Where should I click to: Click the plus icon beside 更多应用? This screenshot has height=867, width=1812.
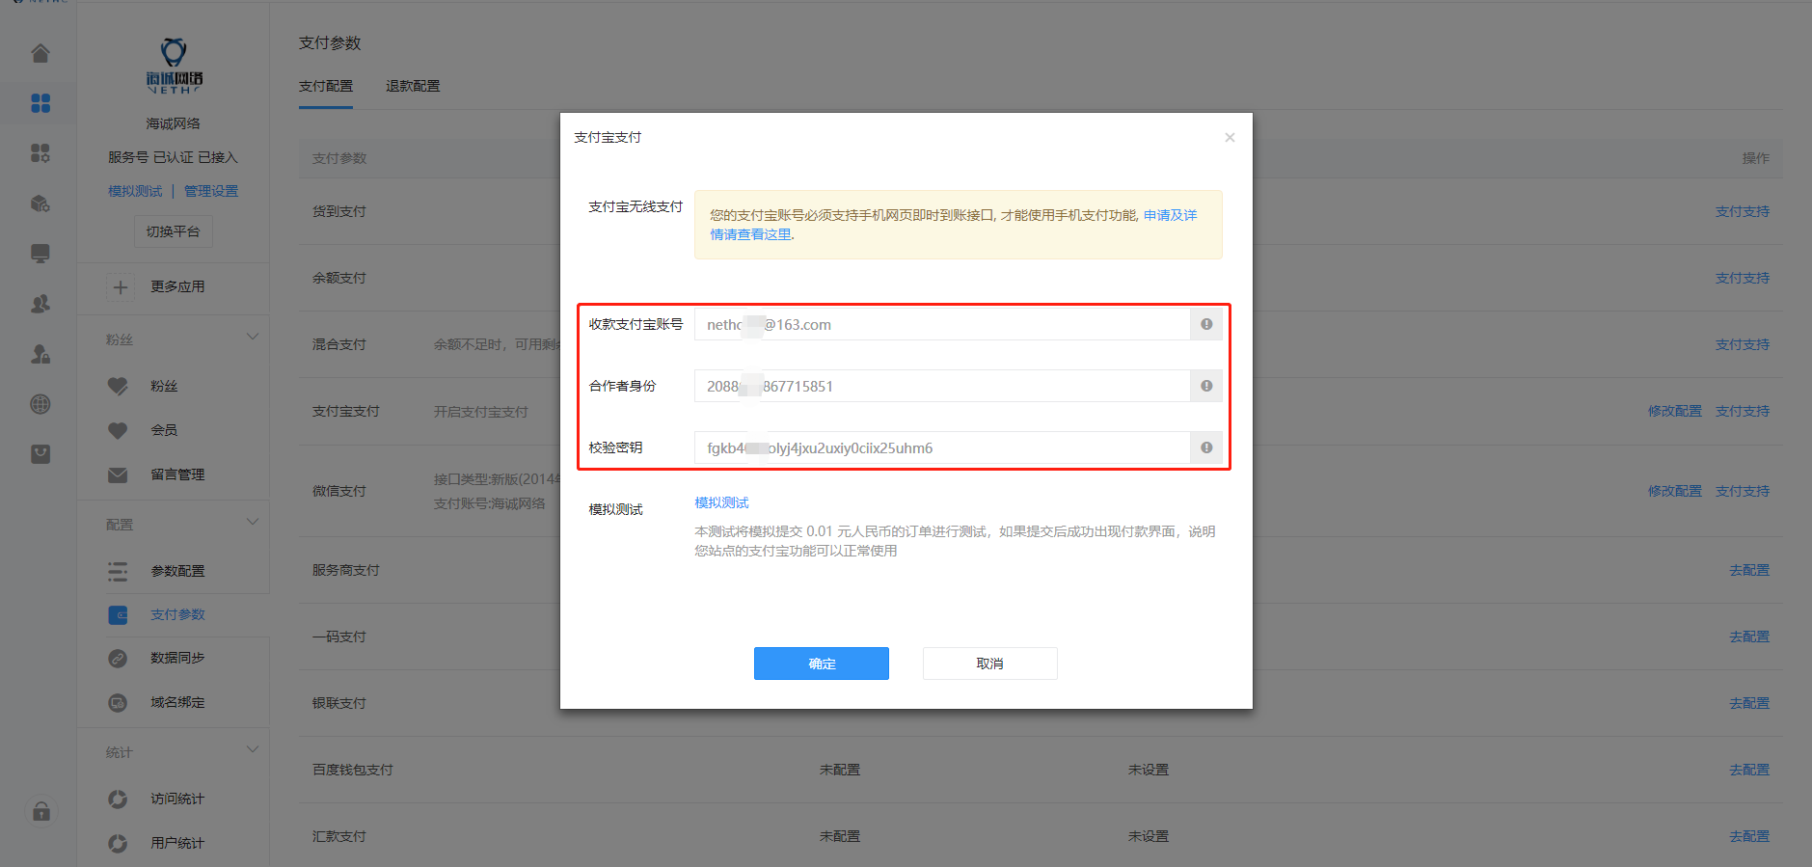121,286
